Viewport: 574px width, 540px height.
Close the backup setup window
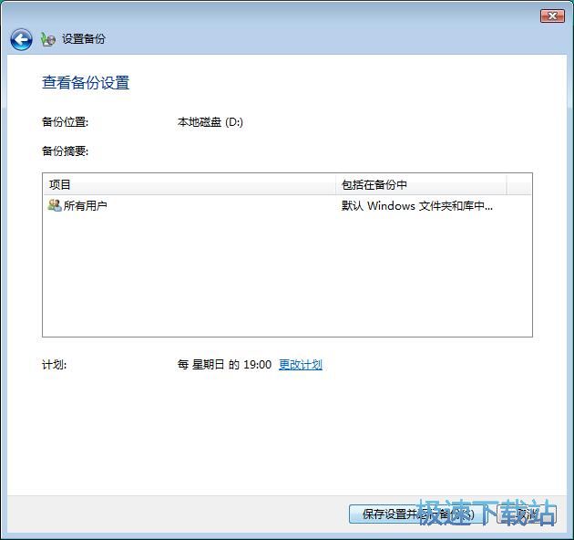click(x=552, y=16)
